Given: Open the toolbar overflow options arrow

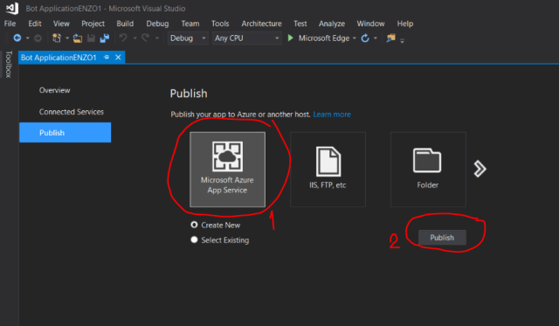Looking at the screenshot, I should (x=402, y=41).
